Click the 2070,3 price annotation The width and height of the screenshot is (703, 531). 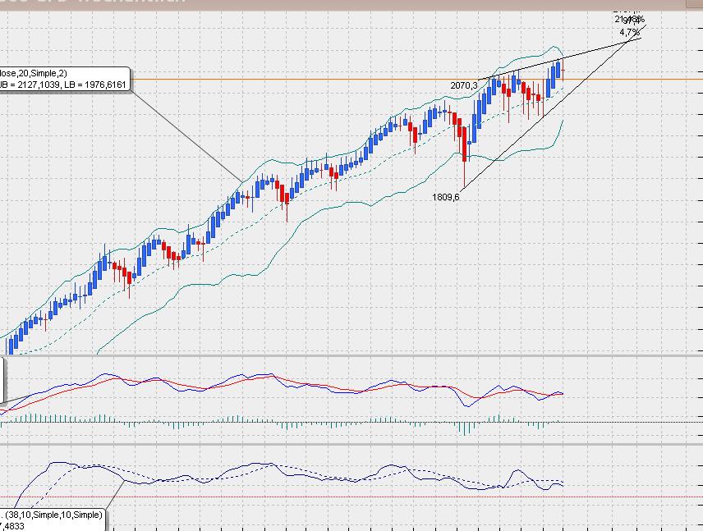463,84
